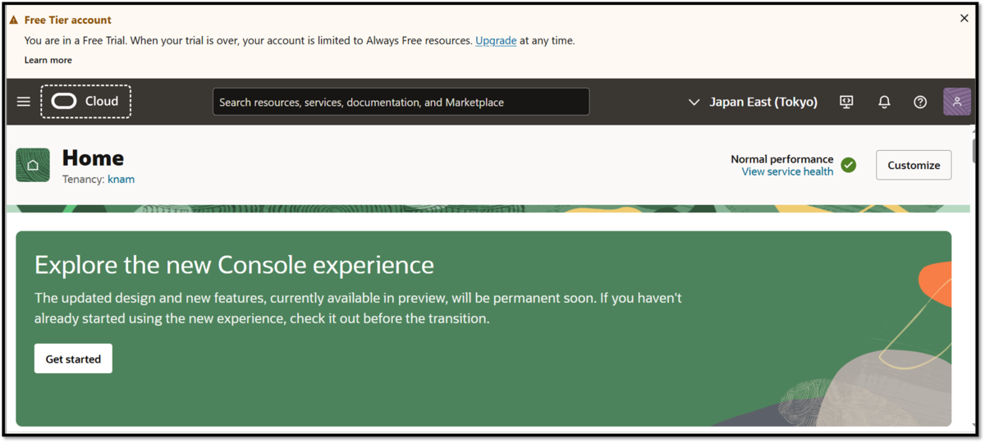Click the Oracle Cloud logo
The height and width of the screenshot is (443, 985).
point(86,102)
